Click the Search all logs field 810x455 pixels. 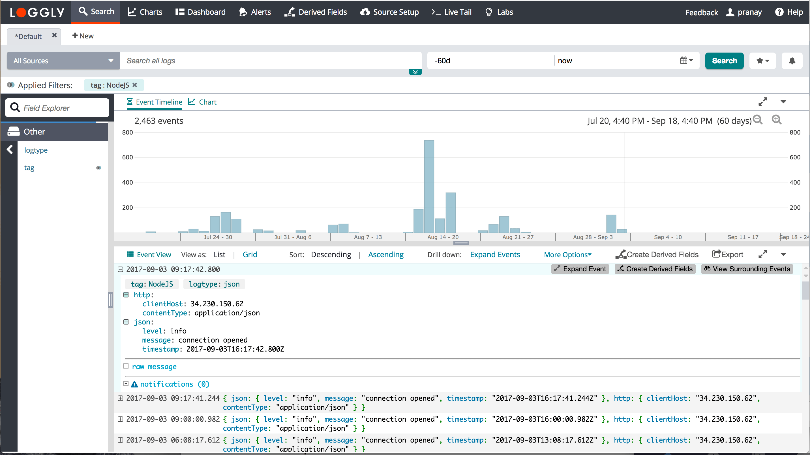pos(270,60)
